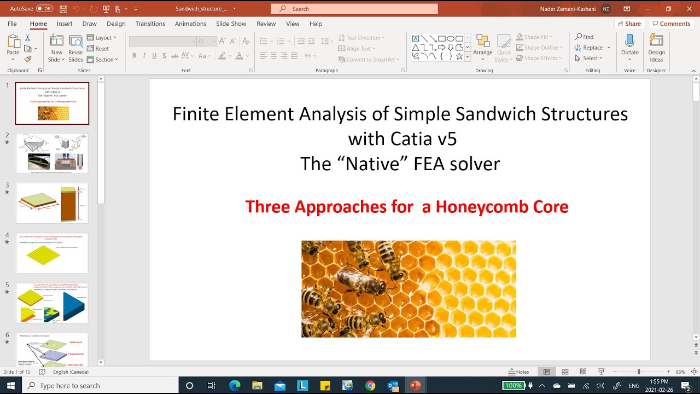The image size is (700, 394).
Task: Click the Text Highlight Color button
Action: pyautogui.click(x=221, y=56)
